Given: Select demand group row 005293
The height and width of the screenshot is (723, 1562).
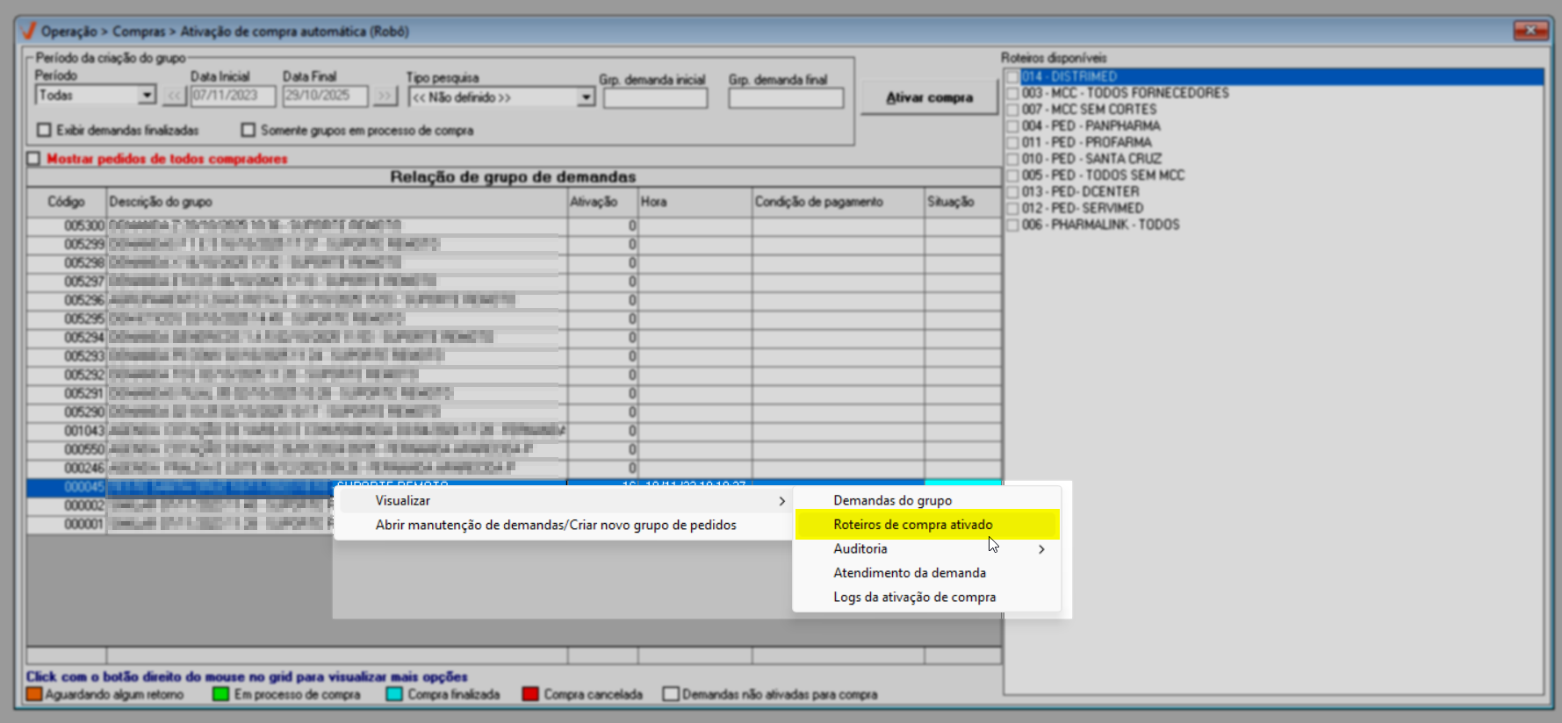Looking at the screenshot, I should pos(514,356).
